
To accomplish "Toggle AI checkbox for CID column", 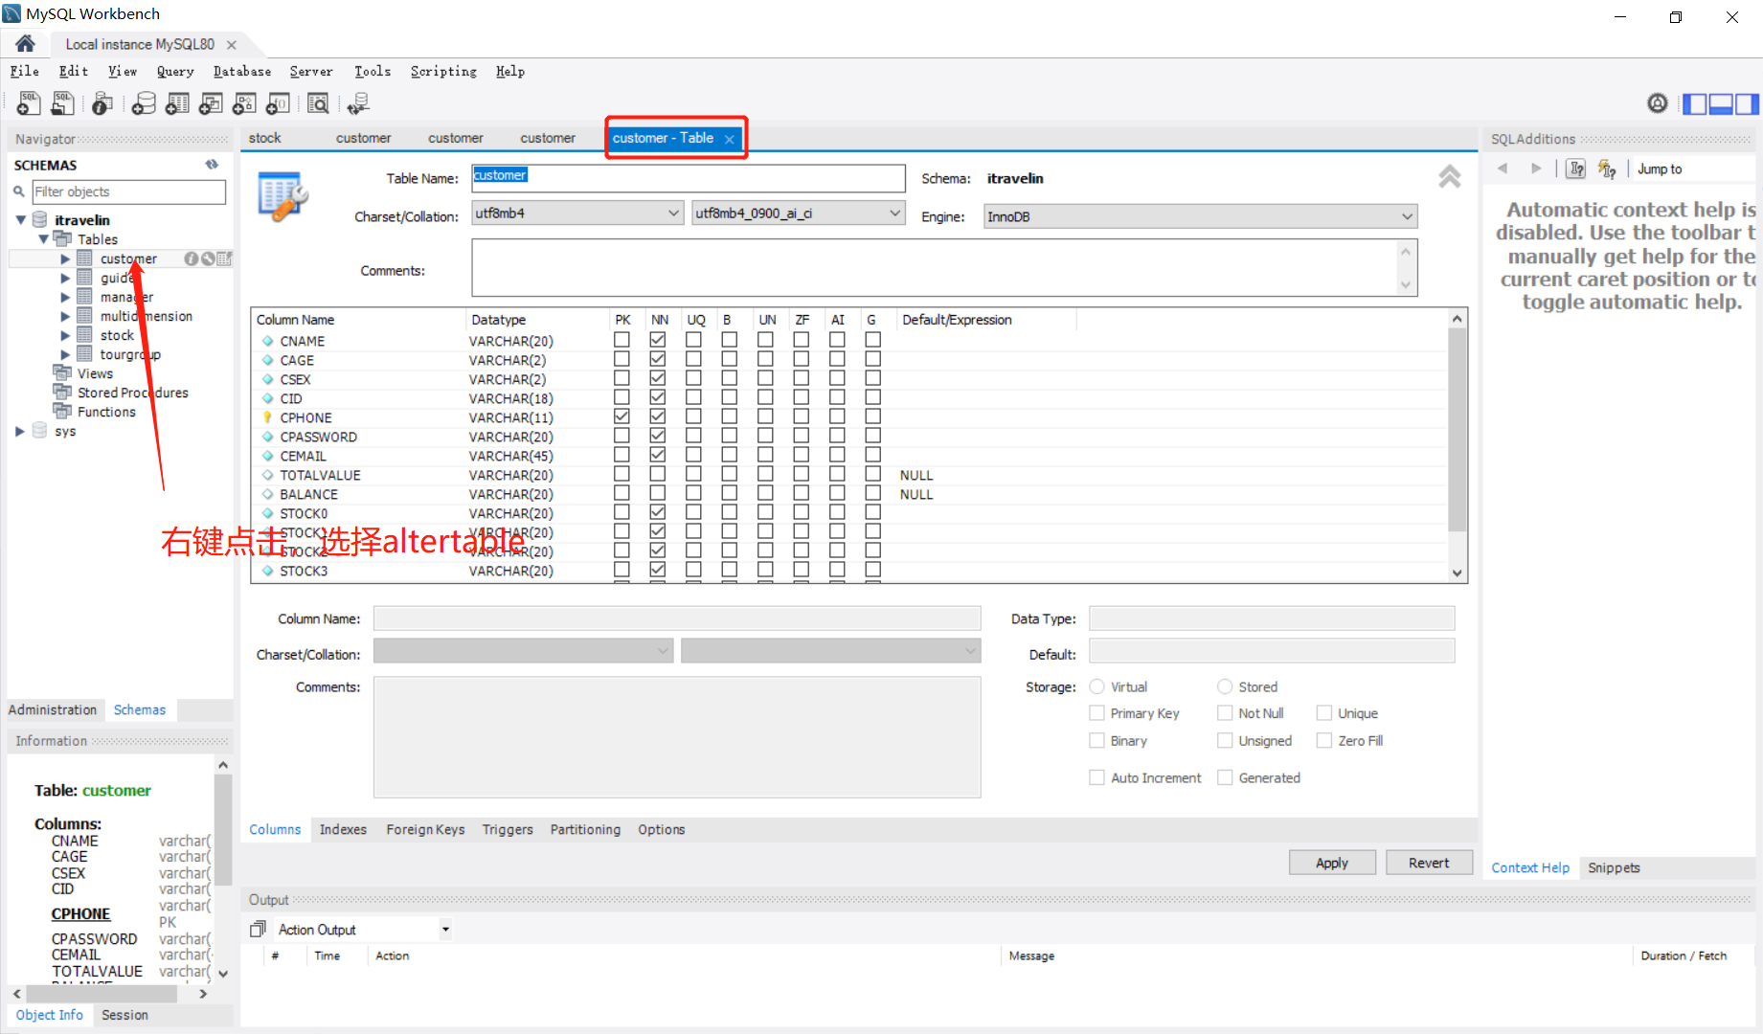I will [x=837, y=397].
